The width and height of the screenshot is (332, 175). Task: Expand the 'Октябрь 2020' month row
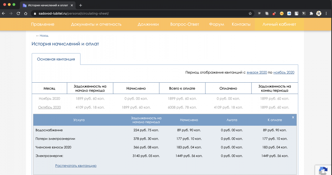49,107
